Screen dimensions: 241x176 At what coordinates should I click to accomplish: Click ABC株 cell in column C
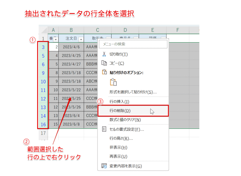91,81
